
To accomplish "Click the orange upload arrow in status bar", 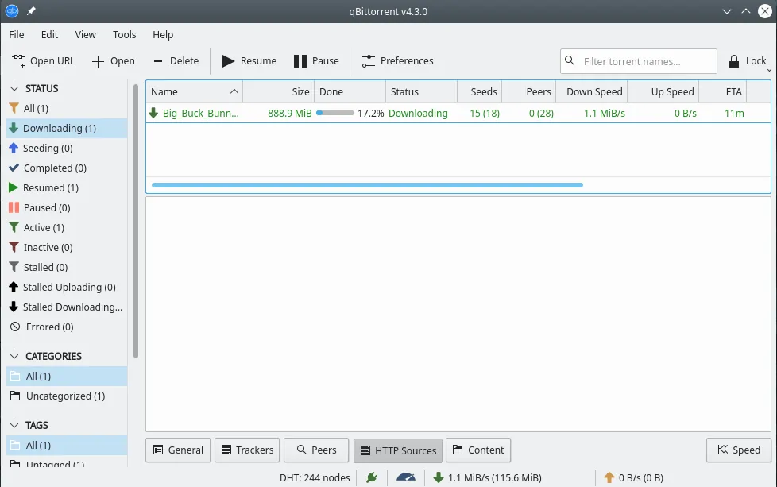I will 609,477.
